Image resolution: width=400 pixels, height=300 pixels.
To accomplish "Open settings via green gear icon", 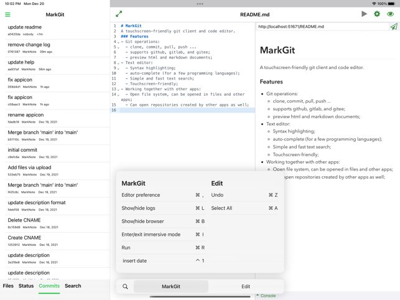I will (377, 14).
